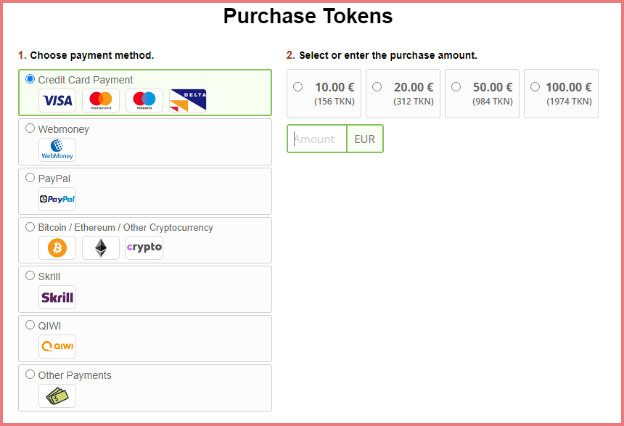The width and height of the screenshot is (624, 426).
Task: Click the QIWI logo
Action: click(57, 346)
